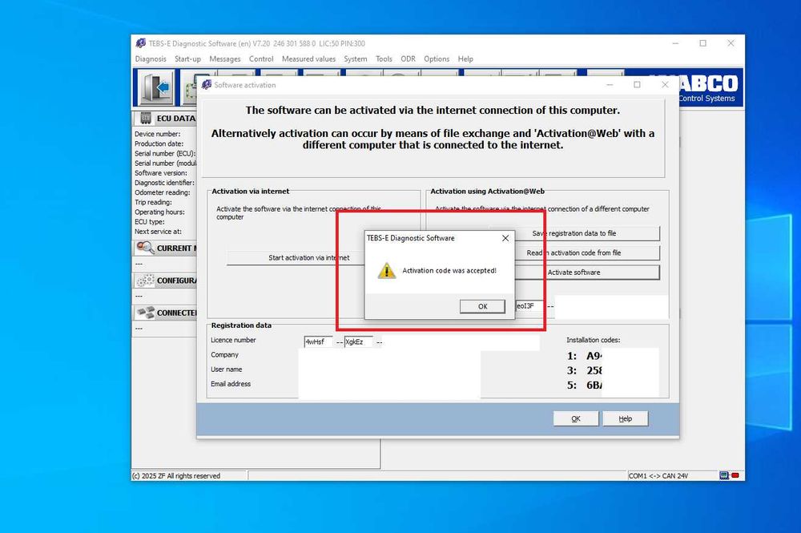The image size is (801, 533).
Task: Click the 'Diagnostic identifier:' label
Action: [x=164, y=183]
